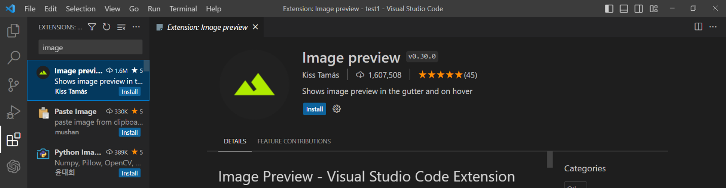This screenshot has height=188, width=726.
Task: Open the Selection menu
Action: point(81,9)
